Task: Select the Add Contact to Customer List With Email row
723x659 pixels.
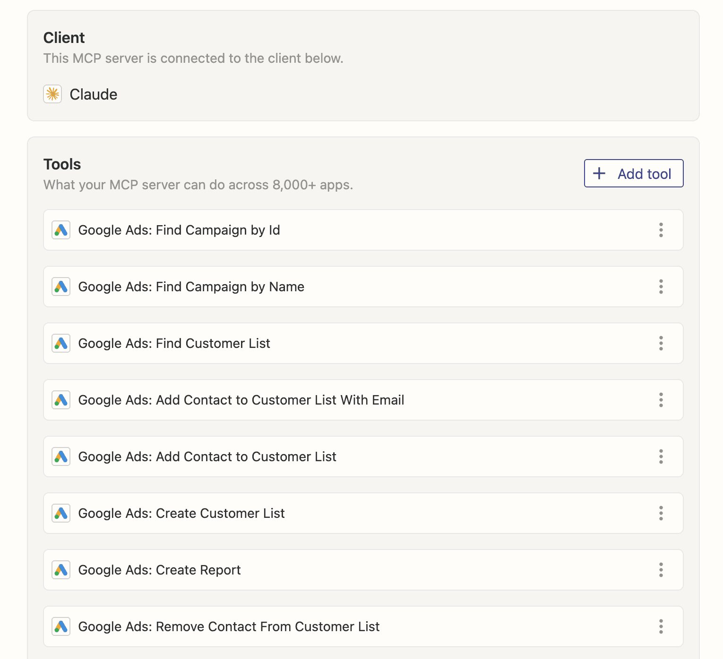Action: [x=331, y=400]
